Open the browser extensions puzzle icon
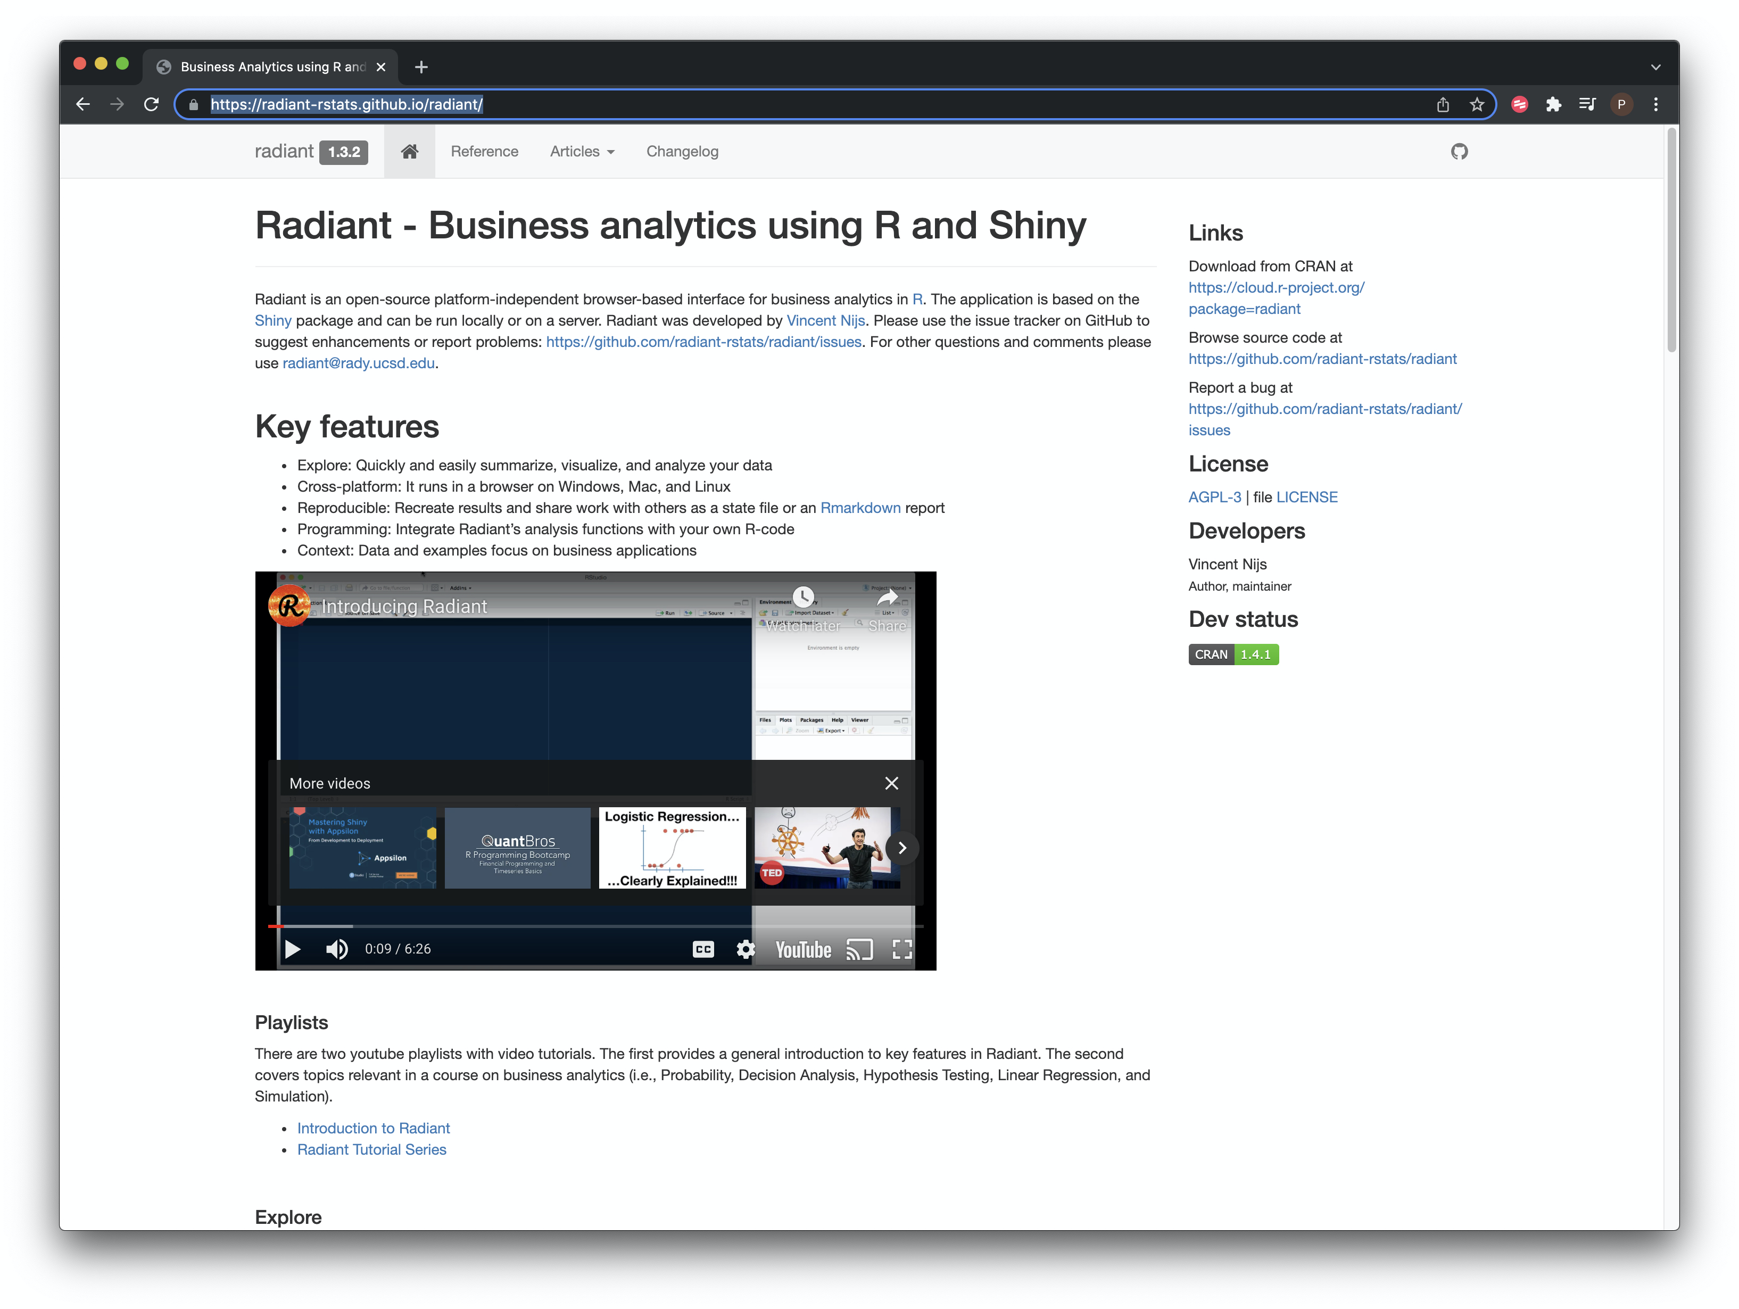The height and width of the screenshot is (1309, 1739). tap(1553, 105)
